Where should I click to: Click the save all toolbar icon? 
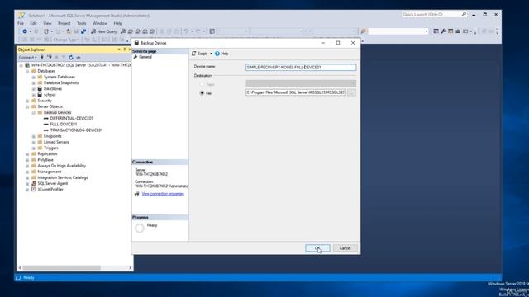[83, 31]
